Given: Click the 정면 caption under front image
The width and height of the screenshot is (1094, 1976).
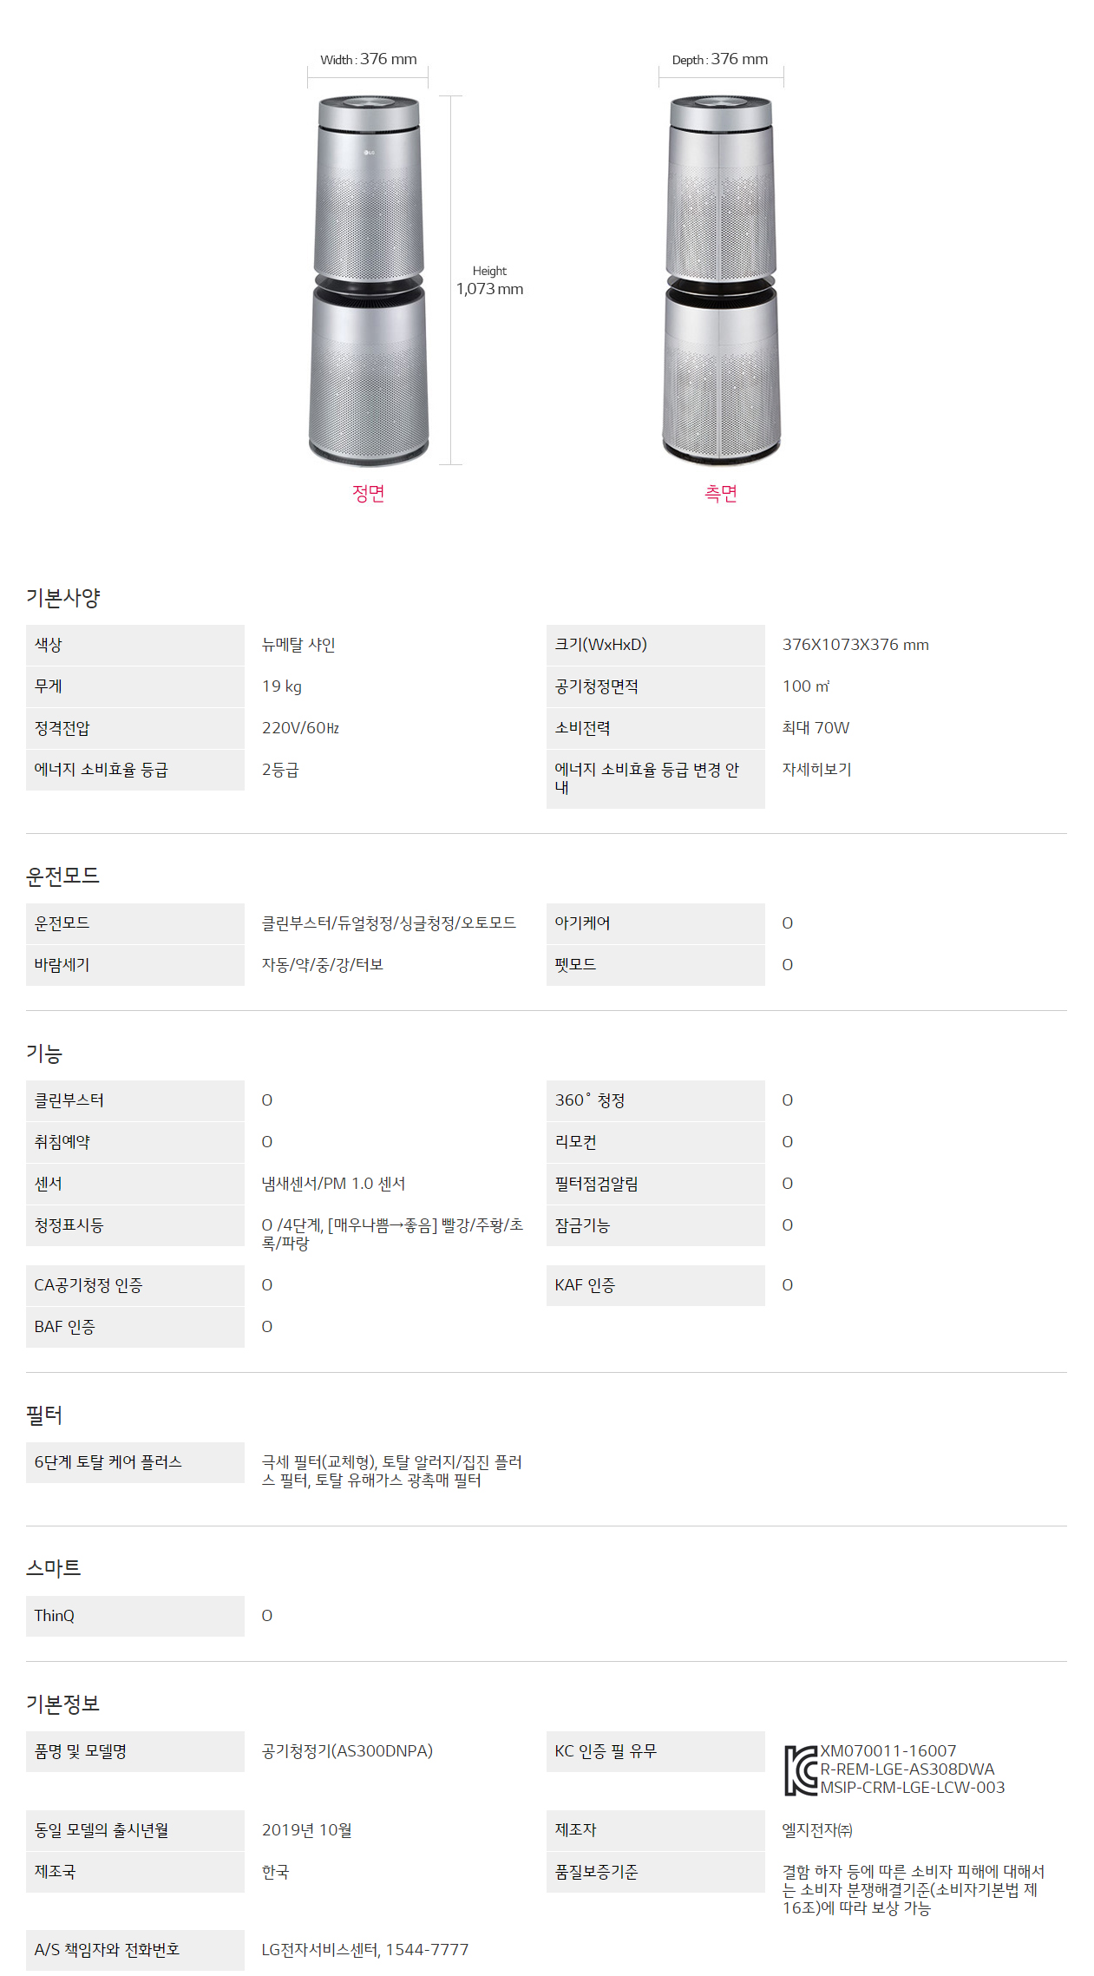Looking at the screenshot, I should coord(369,494).
